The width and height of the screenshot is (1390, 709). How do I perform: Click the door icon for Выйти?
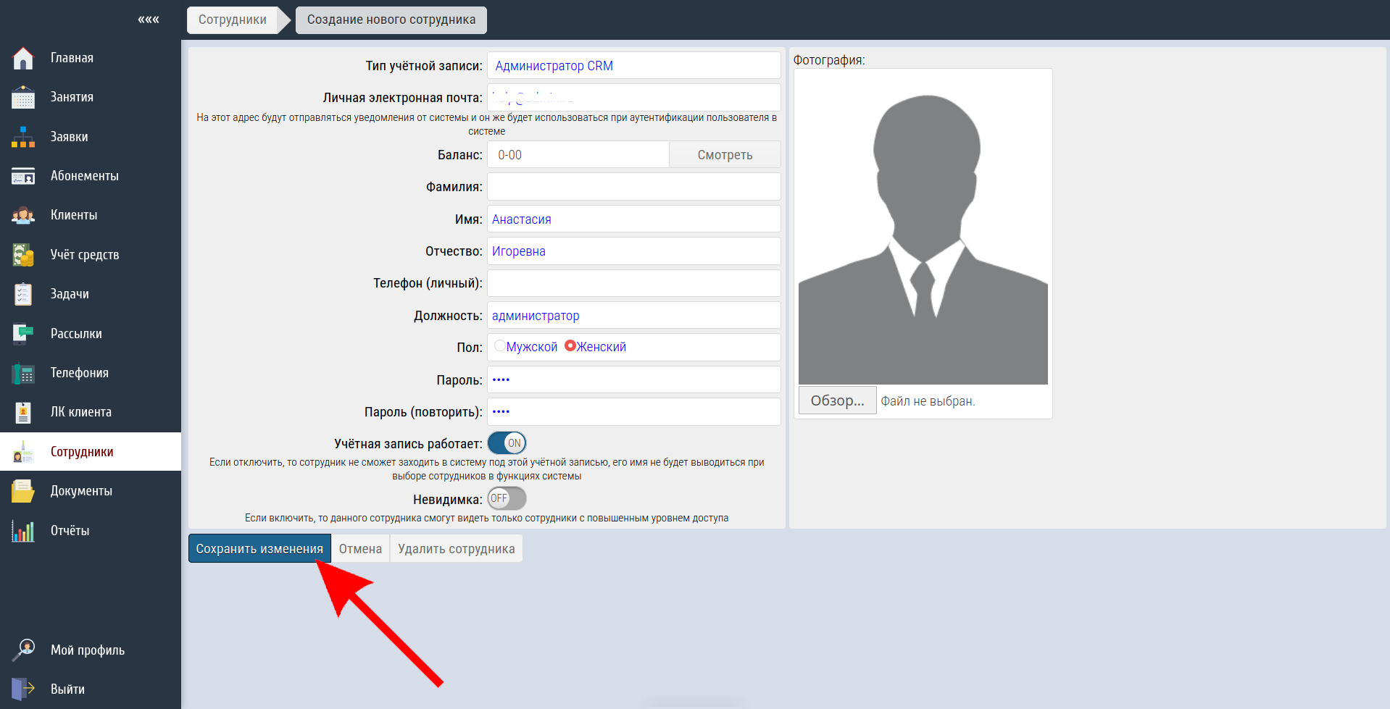pos(23,689)
